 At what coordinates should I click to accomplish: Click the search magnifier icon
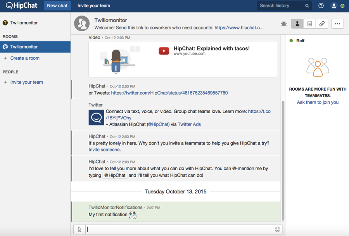click(x=307, y=6)
